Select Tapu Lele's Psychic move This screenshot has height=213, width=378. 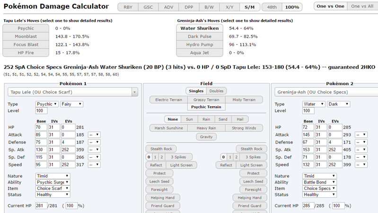pos(26,28)
